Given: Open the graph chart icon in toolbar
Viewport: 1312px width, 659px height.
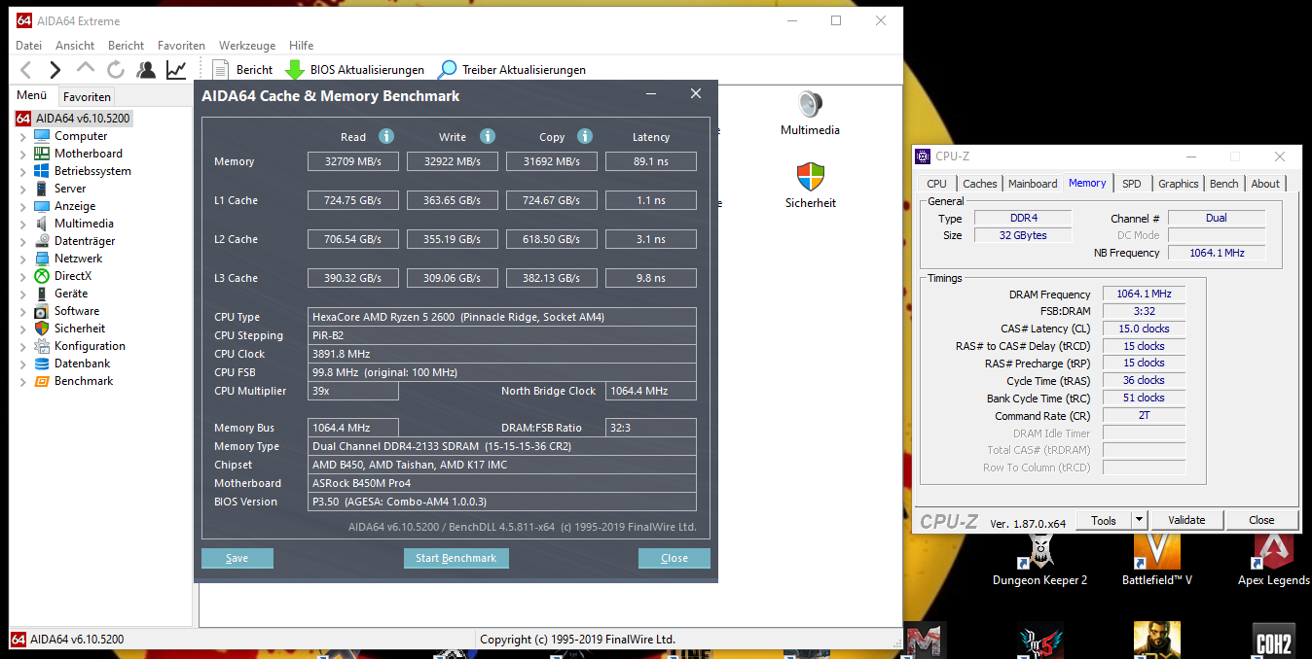Looking at the screenshot, I should point(176,70).
